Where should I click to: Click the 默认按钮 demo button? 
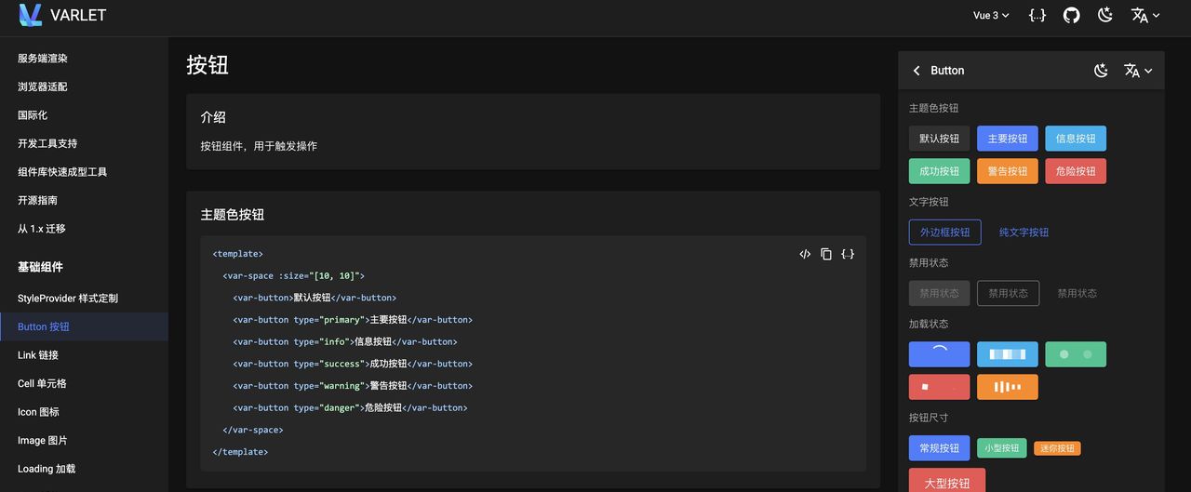click(x=939, y=139)
